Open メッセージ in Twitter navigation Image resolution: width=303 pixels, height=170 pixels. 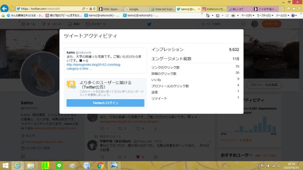pyautogui.click(x=96, y=24)
